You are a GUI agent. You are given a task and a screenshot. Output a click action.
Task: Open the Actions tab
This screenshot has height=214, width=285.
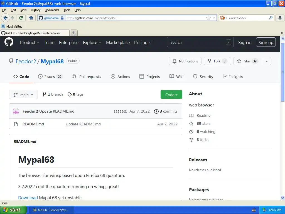click(x=120, y=77)
